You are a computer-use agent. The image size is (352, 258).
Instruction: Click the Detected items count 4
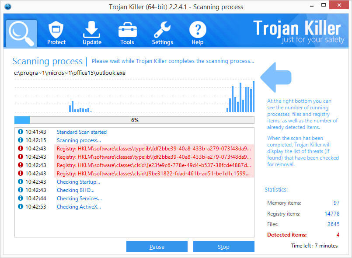pyautogui.click(x=338, y=235)
